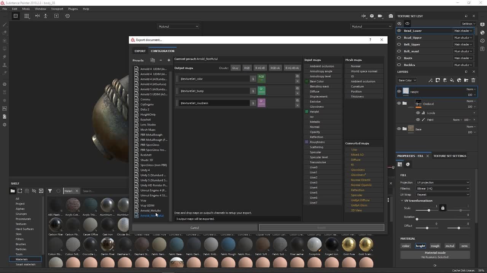This screenshot has height=273, width=487.
Task: Open blend mode dropdown of the Height layer
Action: (471, 89)
